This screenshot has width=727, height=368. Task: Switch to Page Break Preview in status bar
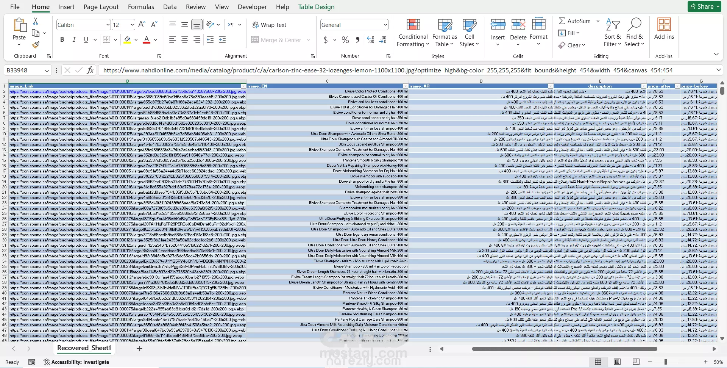point(636,362)
